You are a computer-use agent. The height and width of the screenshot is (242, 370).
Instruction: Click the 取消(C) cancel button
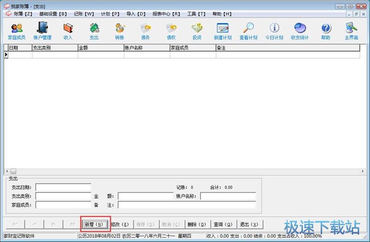pyautogui.click(x=172, y=224)
